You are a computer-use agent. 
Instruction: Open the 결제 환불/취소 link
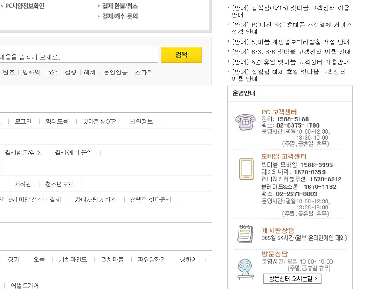click(120, 7)
